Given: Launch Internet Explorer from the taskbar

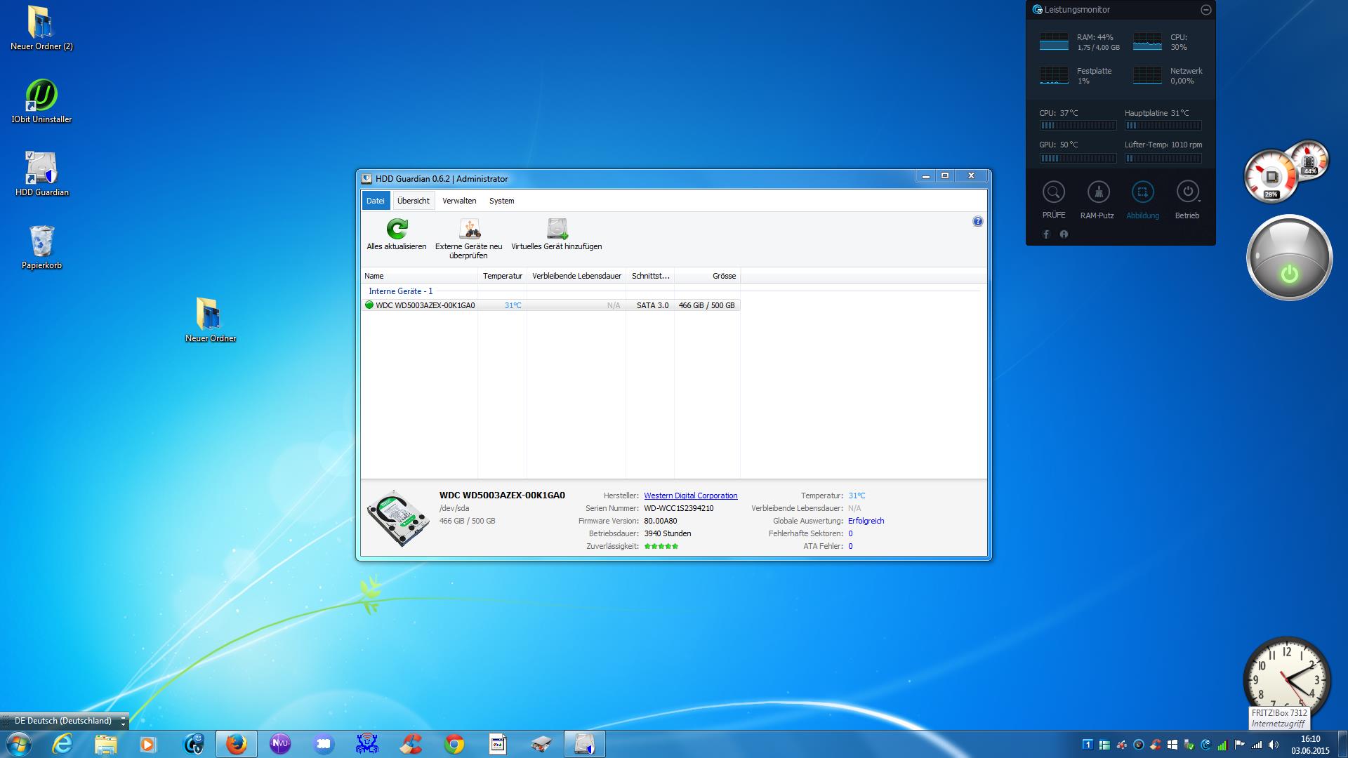Looking at the screenshot, I should click(x=62, y=744).
